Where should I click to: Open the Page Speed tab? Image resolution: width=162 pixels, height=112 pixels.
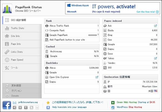tap(22, 60)
